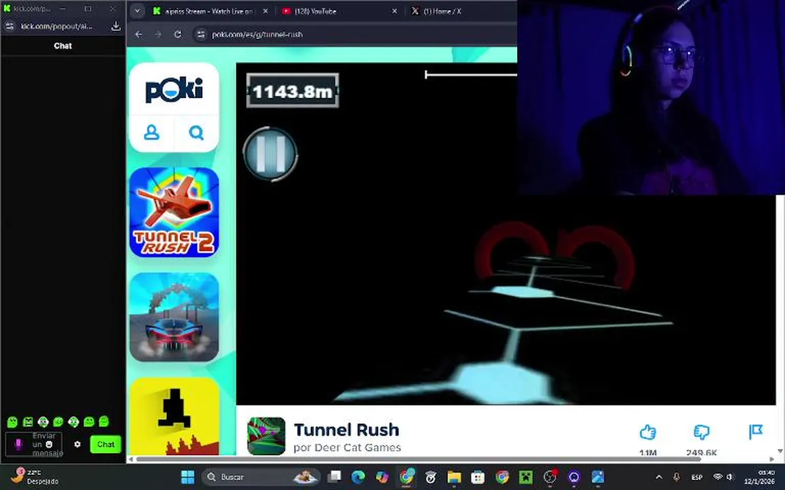Screen dimensions: 785x490
Task: Focus the 'Enviar un mensaje' chat input
Action: click(33, 444)
